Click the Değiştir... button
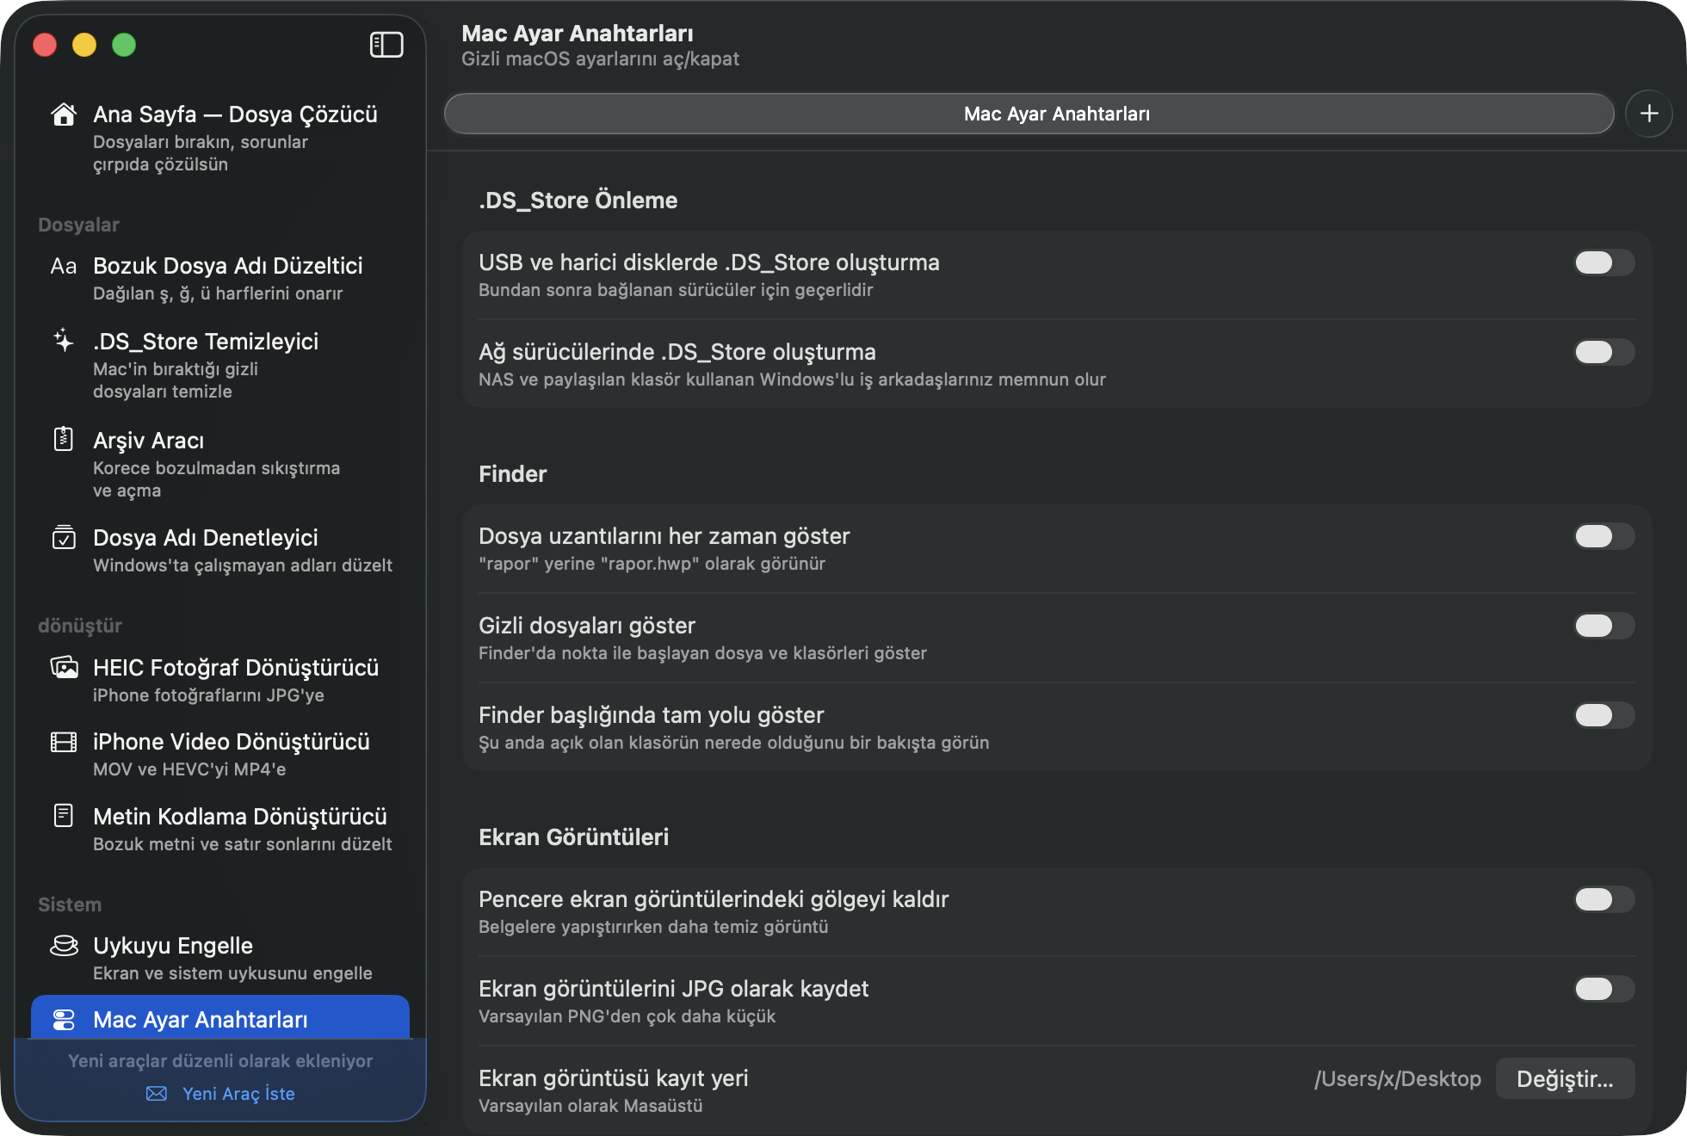This screenshot has width=1687, height=1136. 1565,1078
